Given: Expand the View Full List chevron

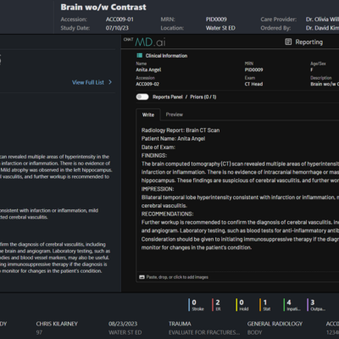Looking at the screenshot, I should click(x=110, y=82).
